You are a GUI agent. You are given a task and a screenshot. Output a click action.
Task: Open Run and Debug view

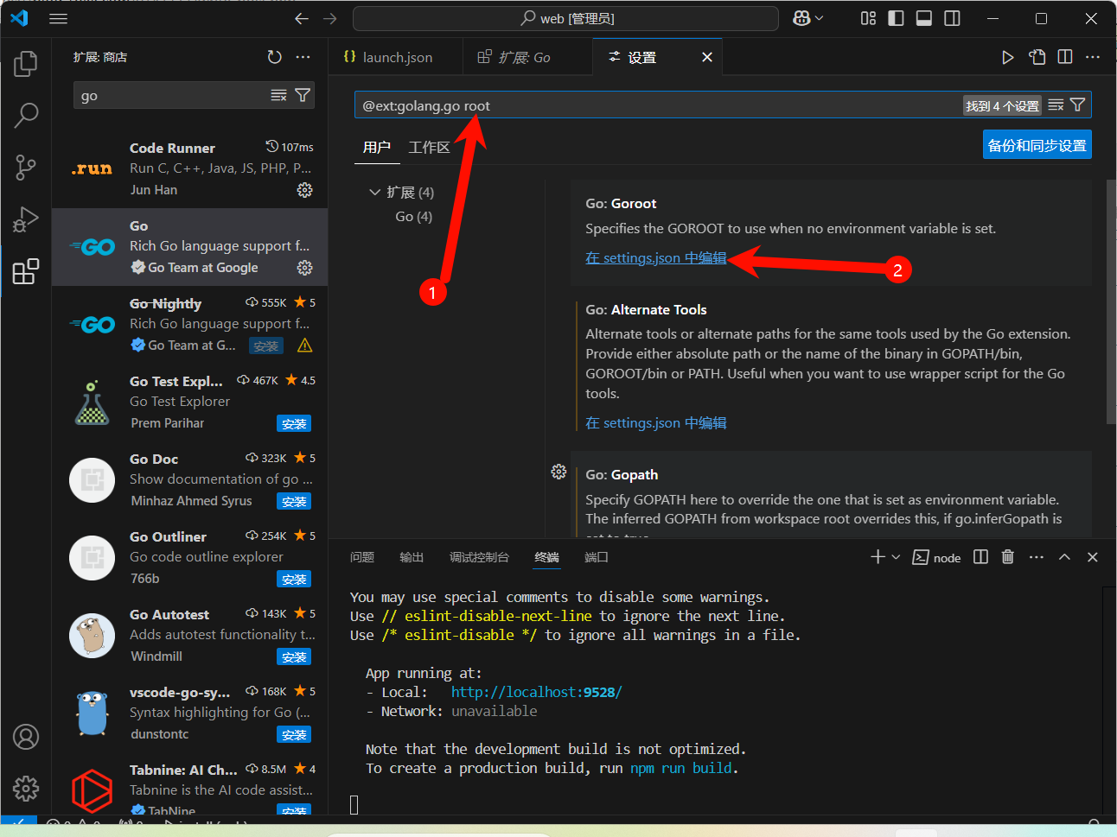click(26, 219)
